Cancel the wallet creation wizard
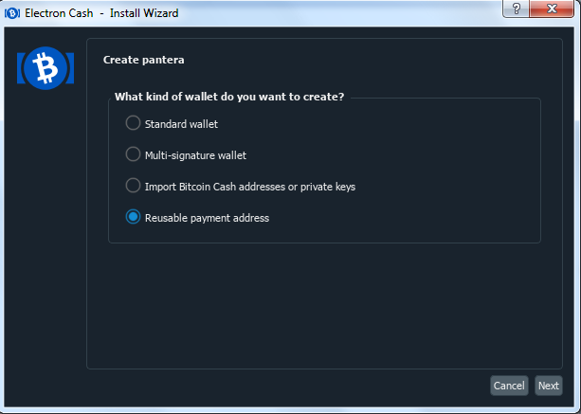Image resolution: width=581 pixels, height=414 pixels. coord(509,386)
